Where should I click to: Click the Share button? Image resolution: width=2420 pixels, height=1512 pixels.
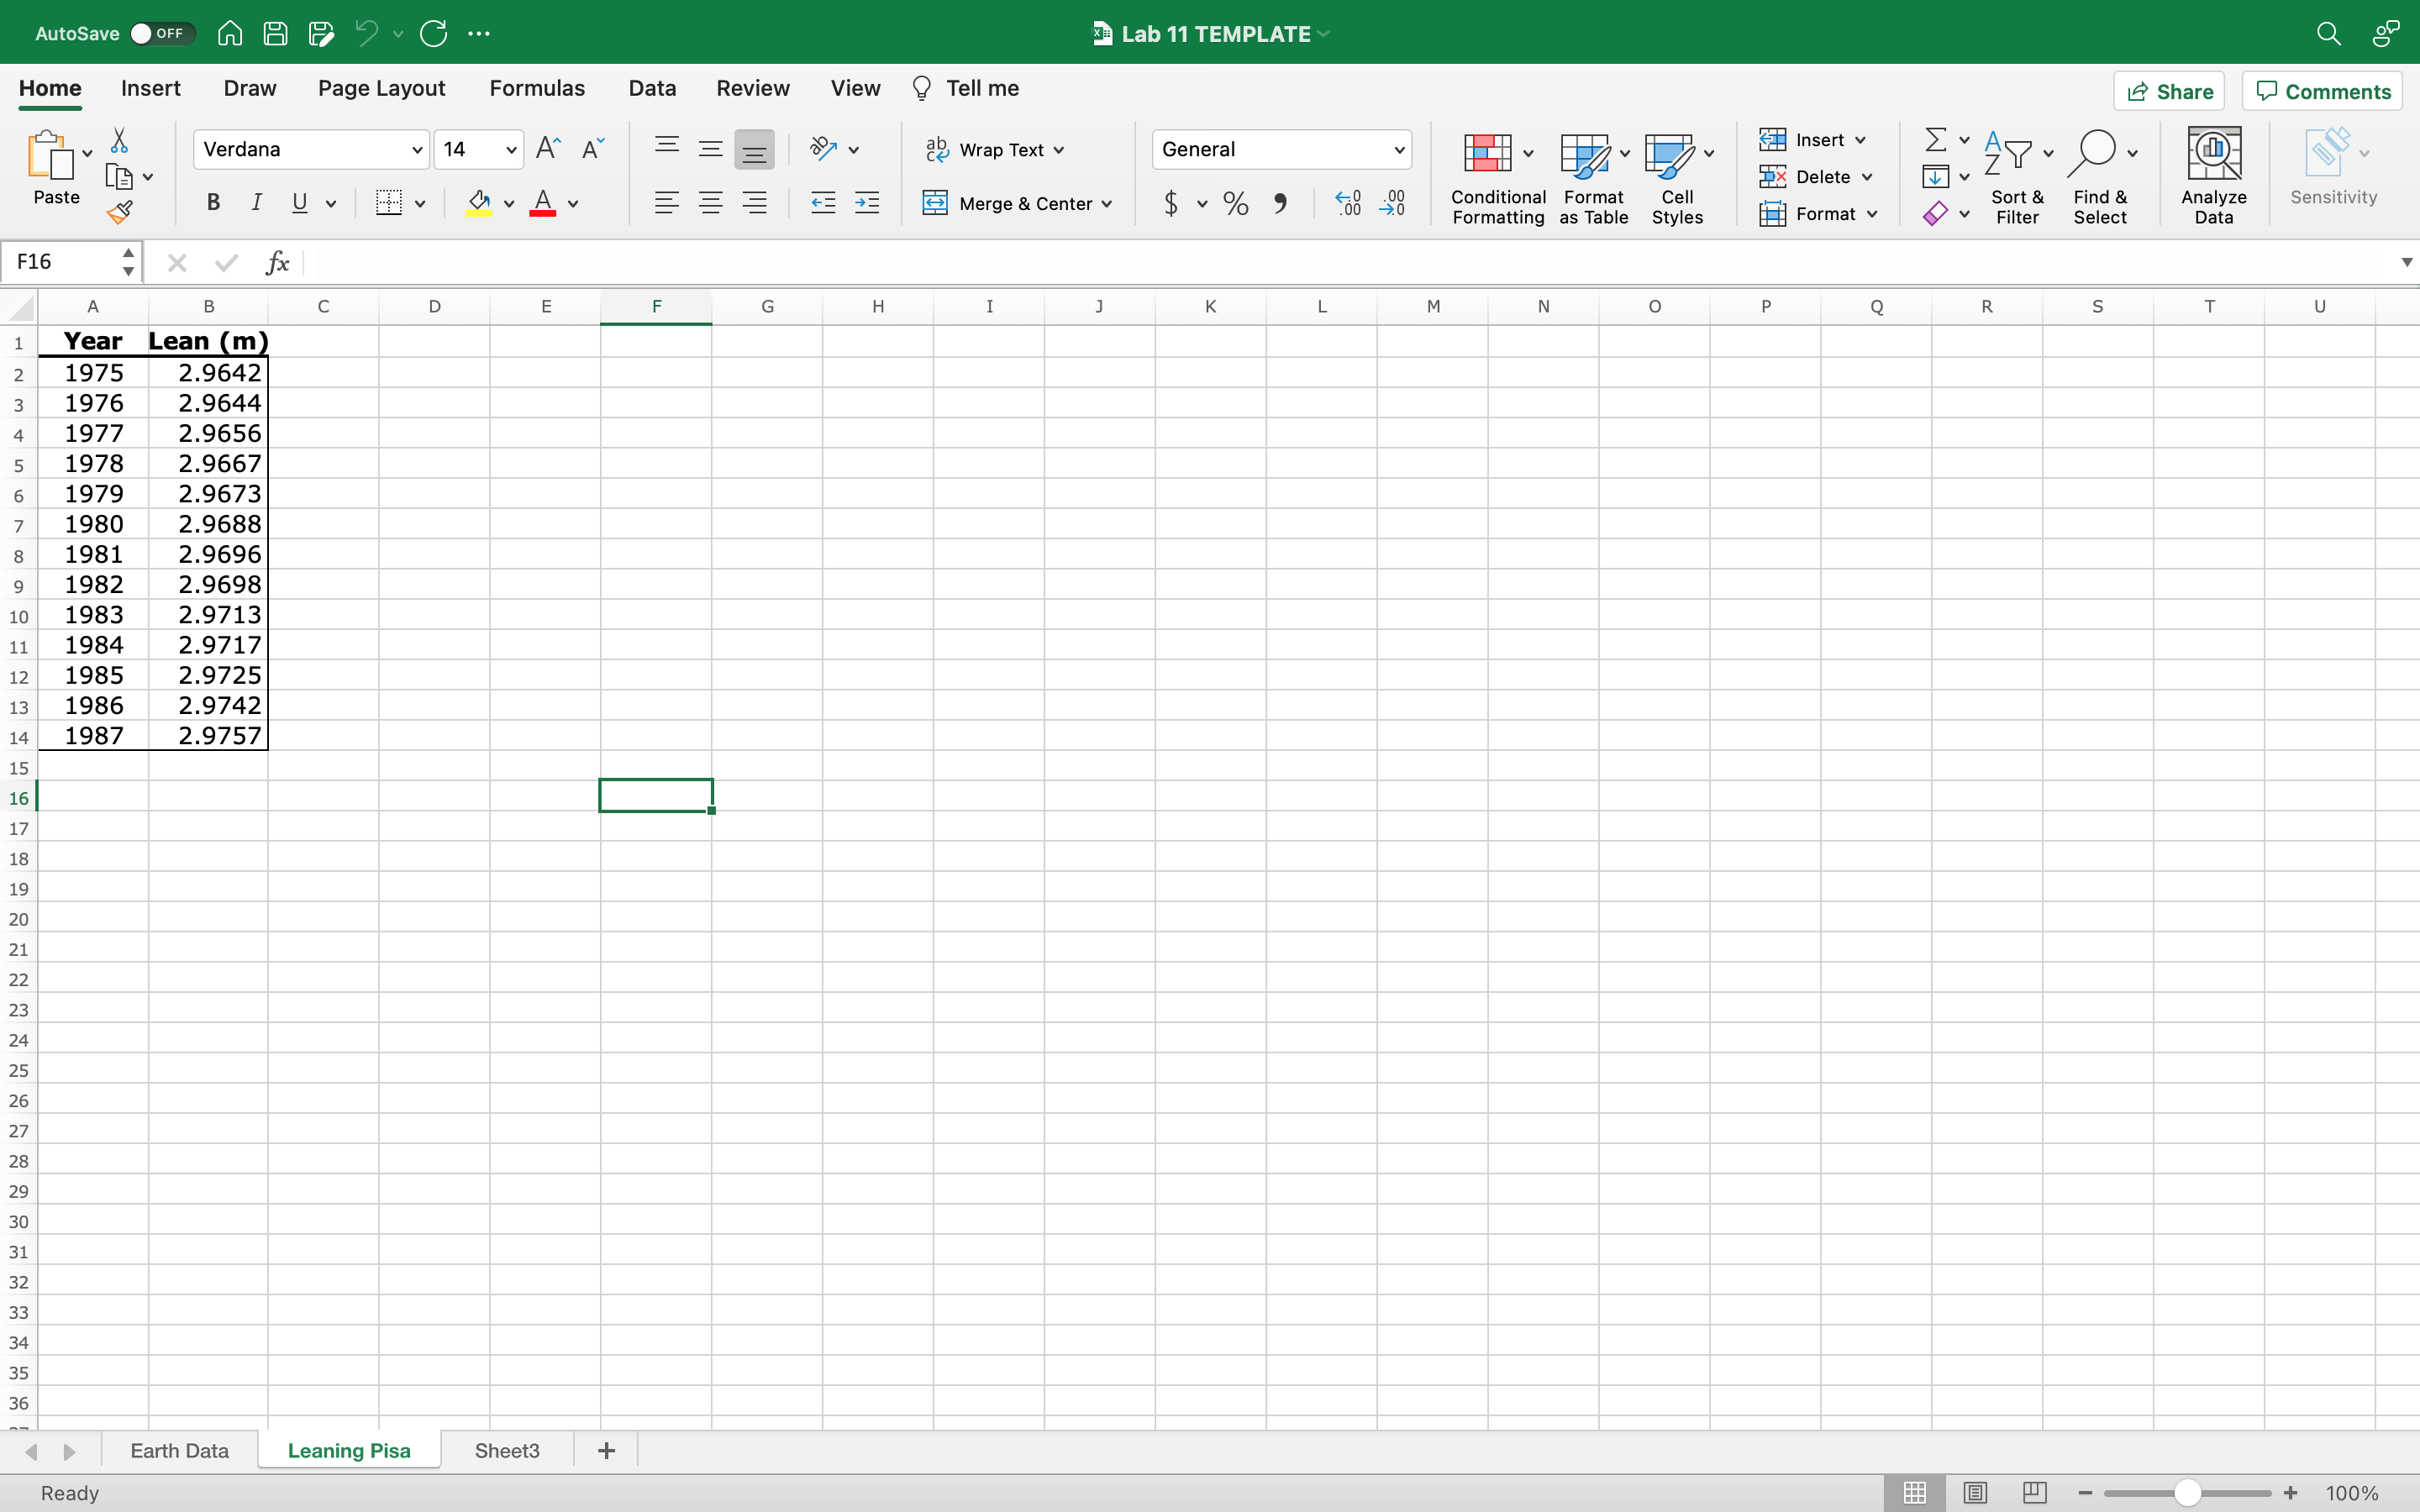point(2169,91)
